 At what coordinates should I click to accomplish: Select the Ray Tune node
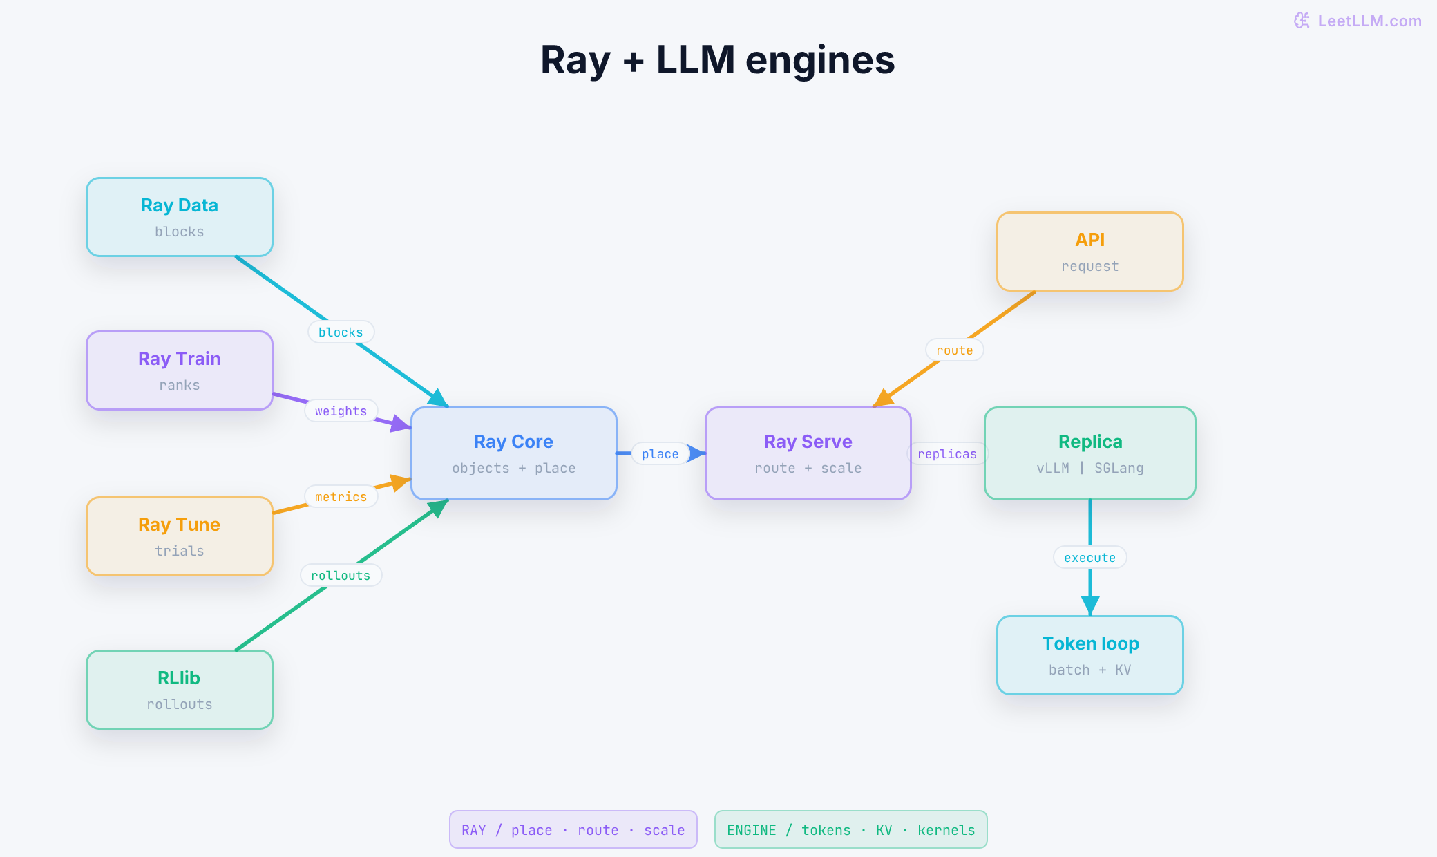tap(180, 536)
